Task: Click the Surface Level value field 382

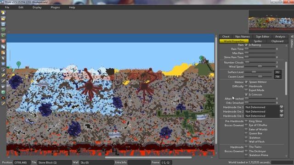Action: pyautogui.click(x=277, y=72)
